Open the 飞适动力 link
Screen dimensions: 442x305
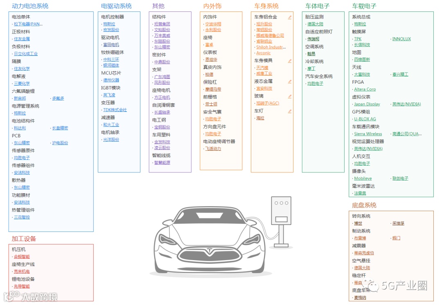213,149
